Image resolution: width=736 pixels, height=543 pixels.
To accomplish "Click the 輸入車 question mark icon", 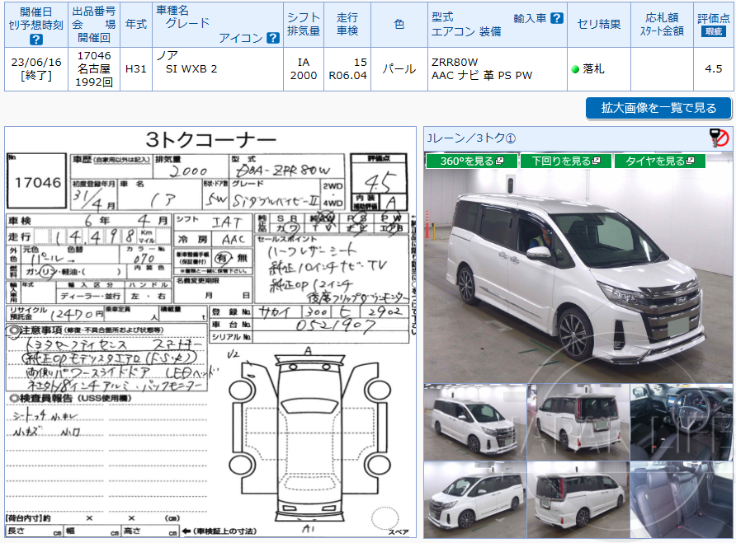I will [557, 18].
